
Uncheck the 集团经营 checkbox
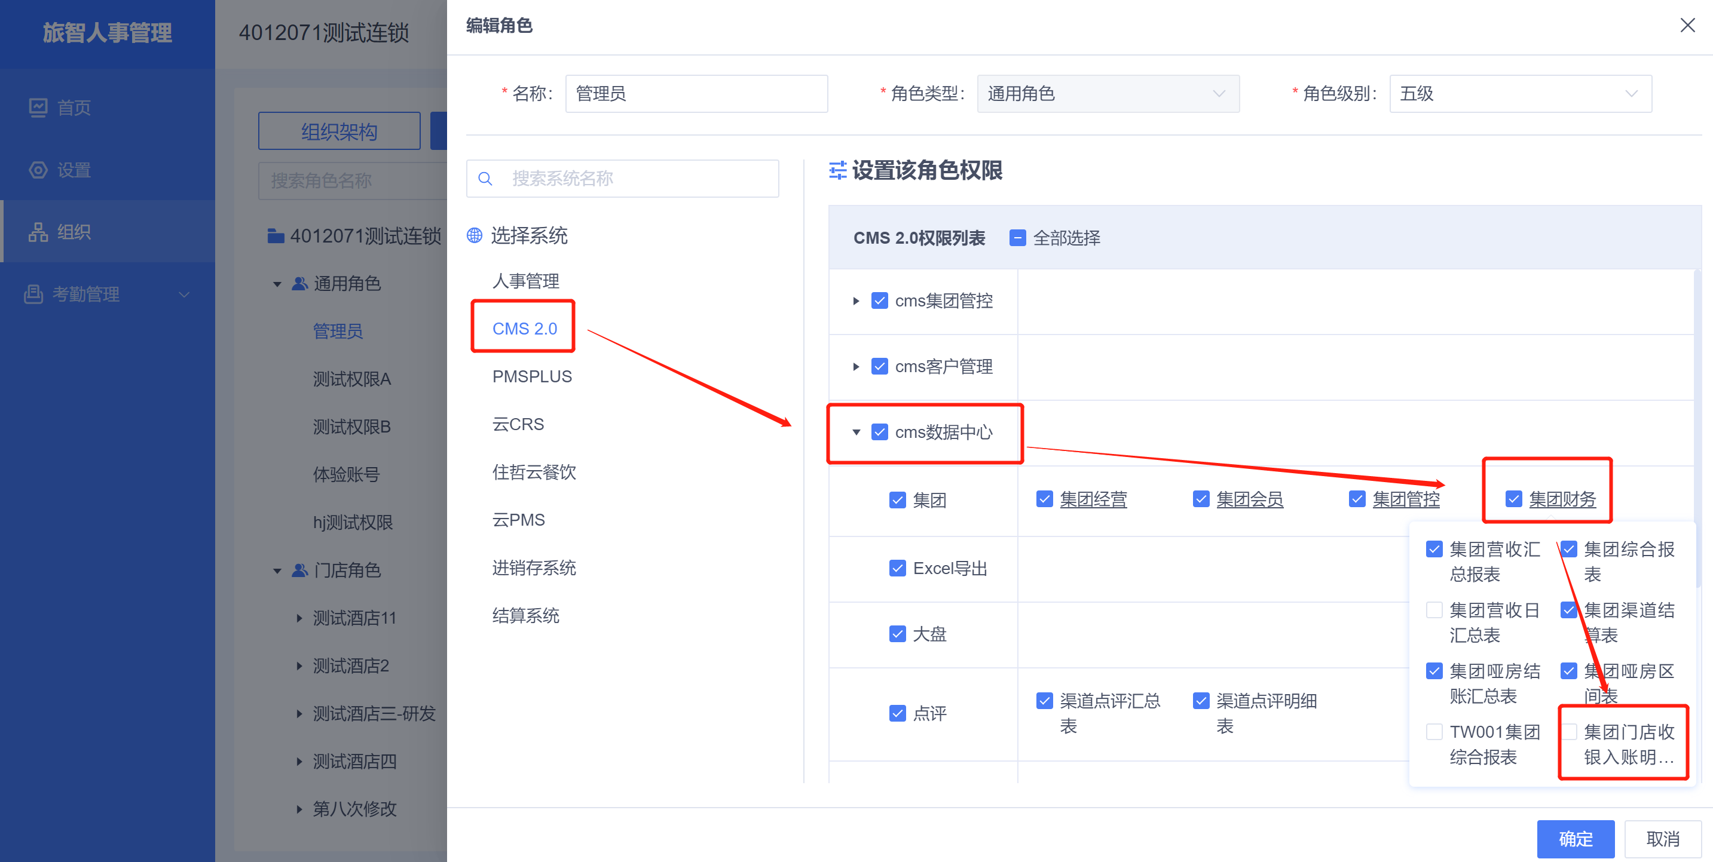[x=1044, y=498]
